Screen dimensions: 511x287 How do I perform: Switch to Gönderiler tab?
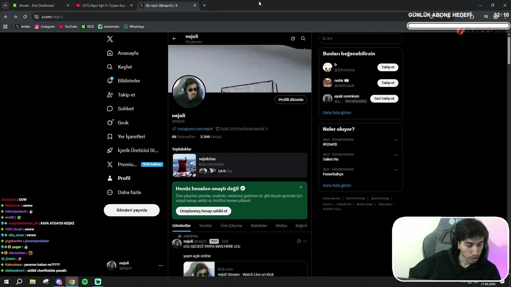(182, 226)
